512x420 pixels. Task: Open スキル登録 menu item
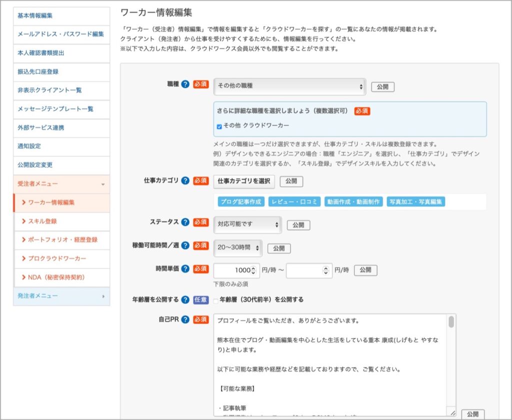click(61, 221)
